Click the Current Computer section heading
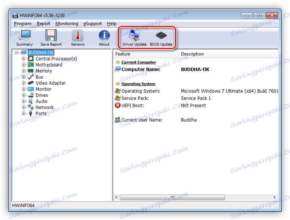 [139, 62]
